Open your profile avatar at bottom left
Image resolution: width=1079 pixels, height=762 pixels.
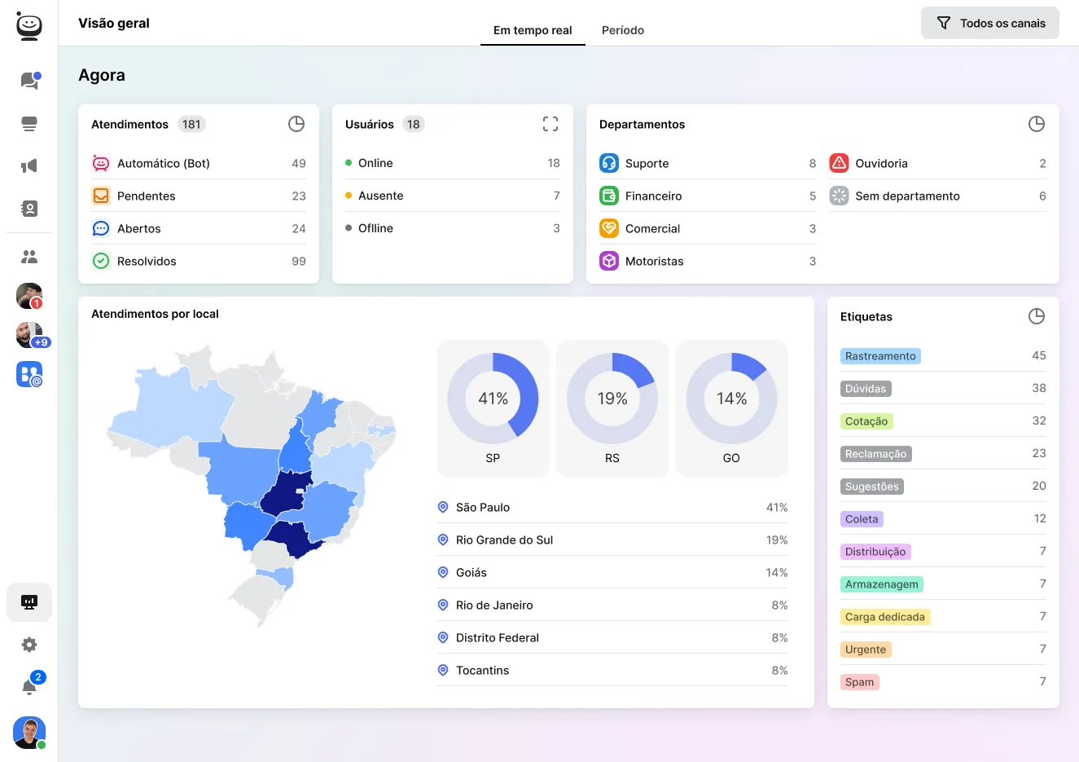(x=29, y=732)
